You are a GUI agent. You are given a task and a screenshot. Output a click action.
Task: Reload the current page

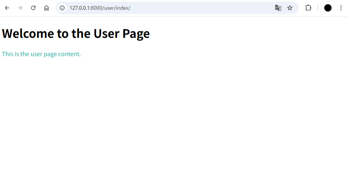[33, 8]
